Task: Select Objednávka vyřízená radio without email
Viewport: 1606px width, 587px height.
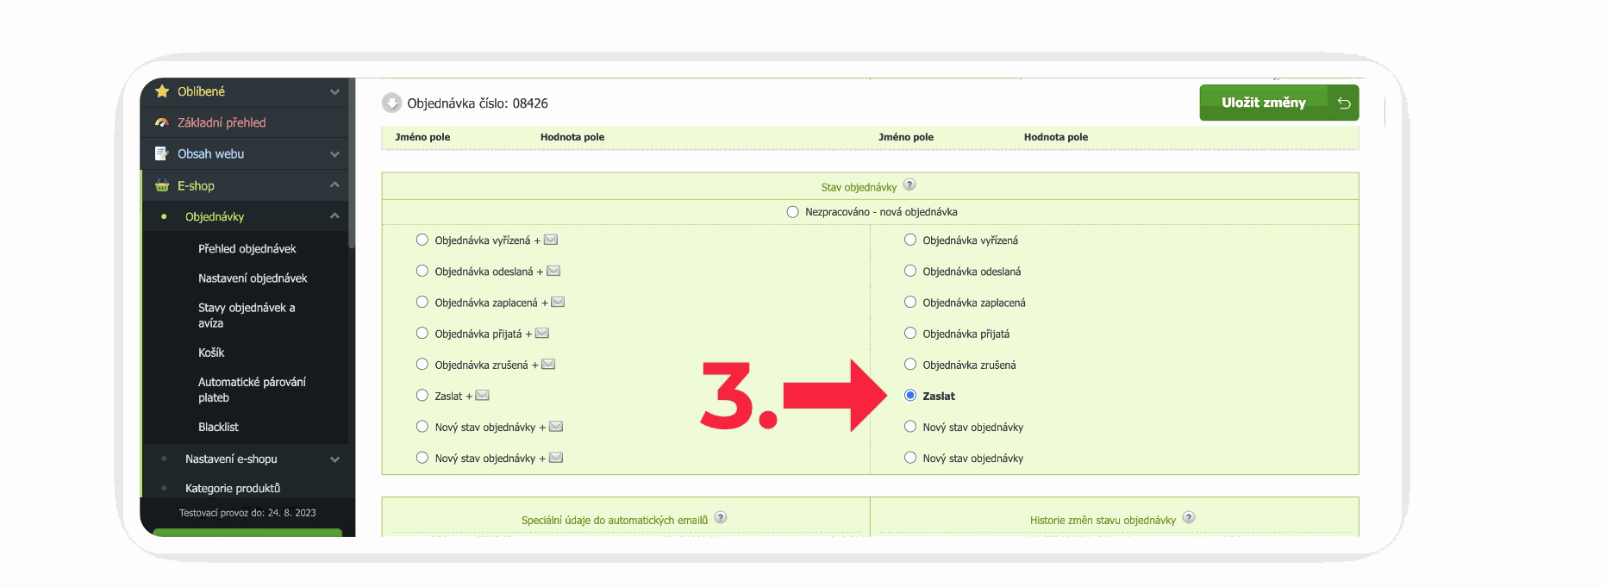Action: pyautogui.click(x=910, y=240)
